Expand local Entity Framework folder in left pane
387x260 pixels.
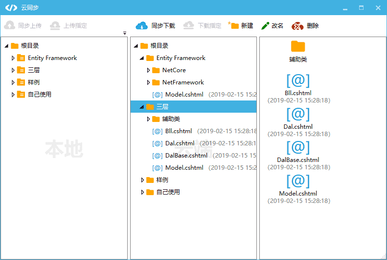coord(13,58)
